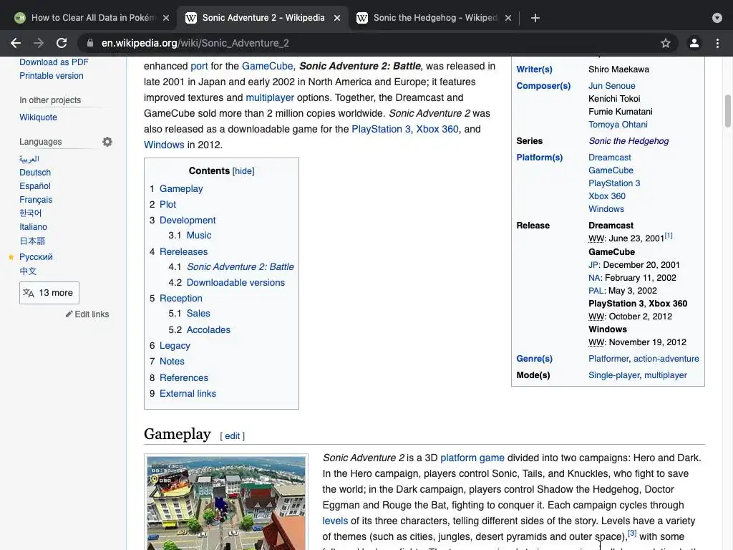Image resolution: width=733 pixels, height=550 pixels.
Task: Jump to Reception in Contents
Action: pyautogui.click(x=181, y=299)
